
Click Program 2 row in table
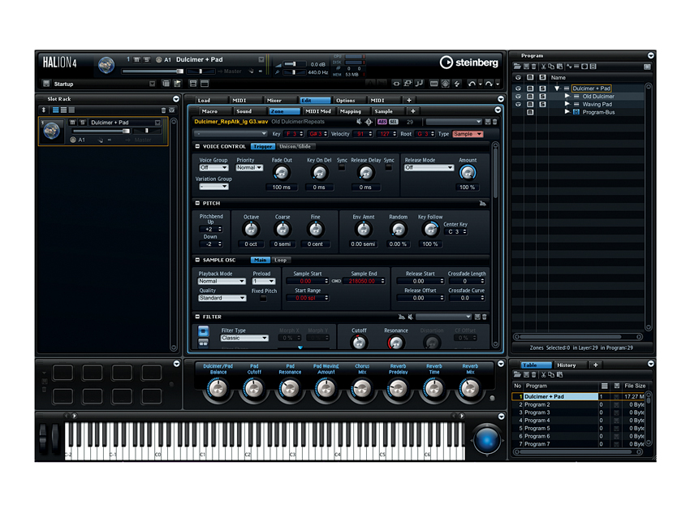click(x=577, y=404)
